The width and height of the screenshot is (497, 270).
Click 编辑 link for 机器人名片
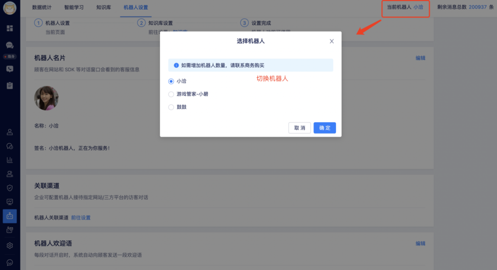(x=420, y=58)
